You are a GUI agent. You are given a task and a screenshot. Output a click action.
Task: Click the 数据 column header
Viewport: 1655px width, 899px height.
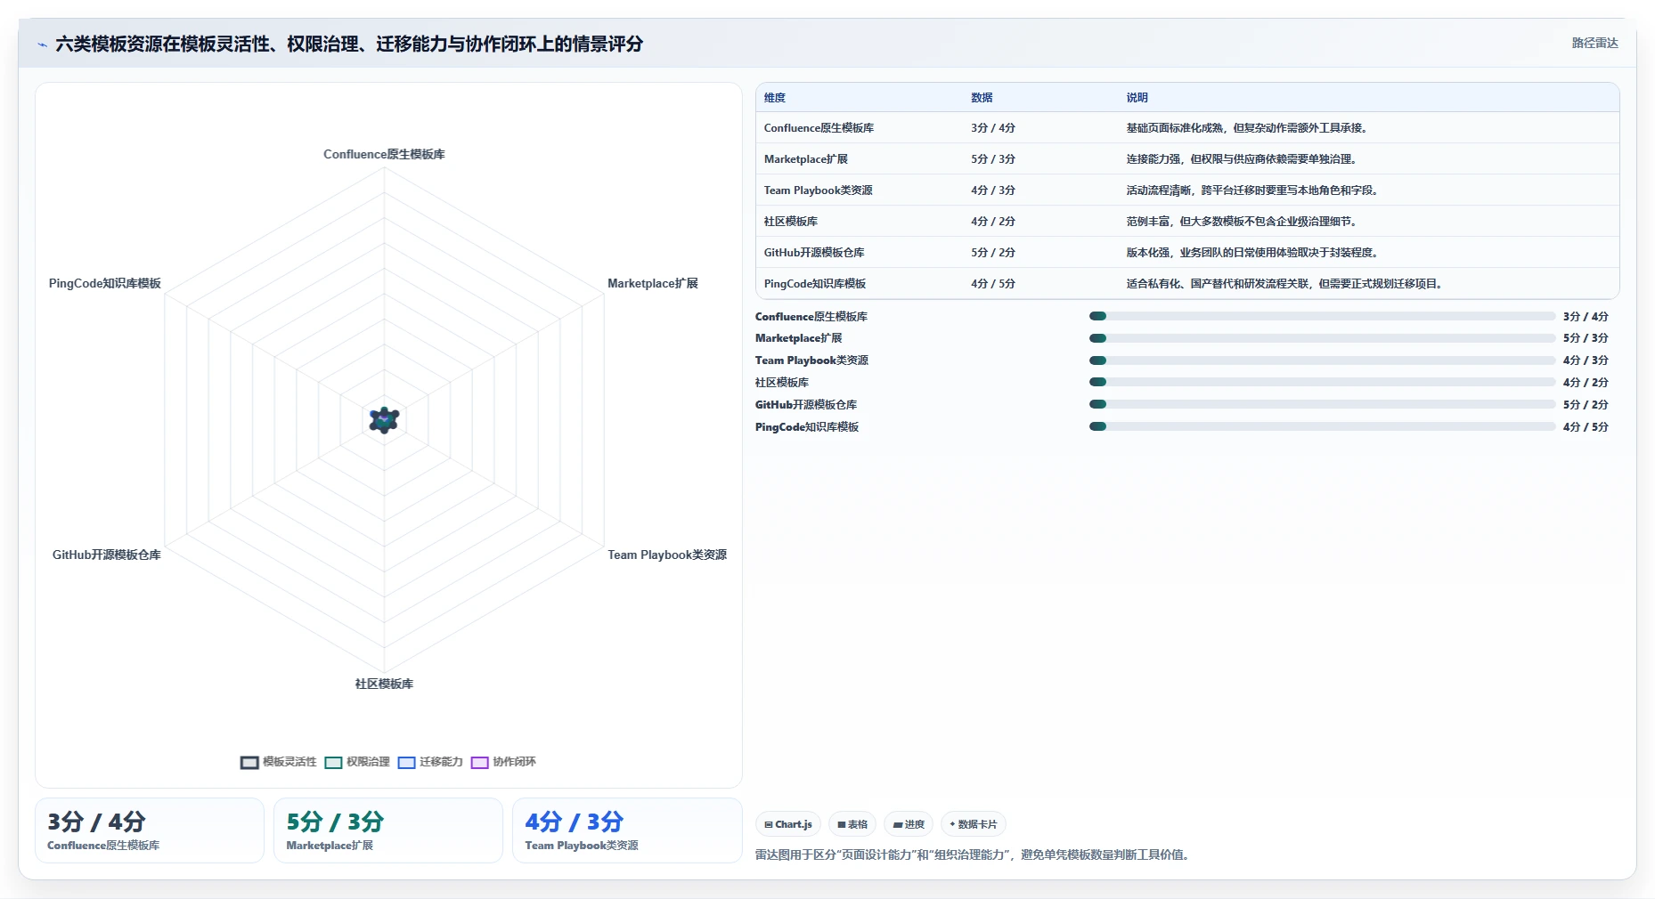pyautogui.click(x=982, y=98)
